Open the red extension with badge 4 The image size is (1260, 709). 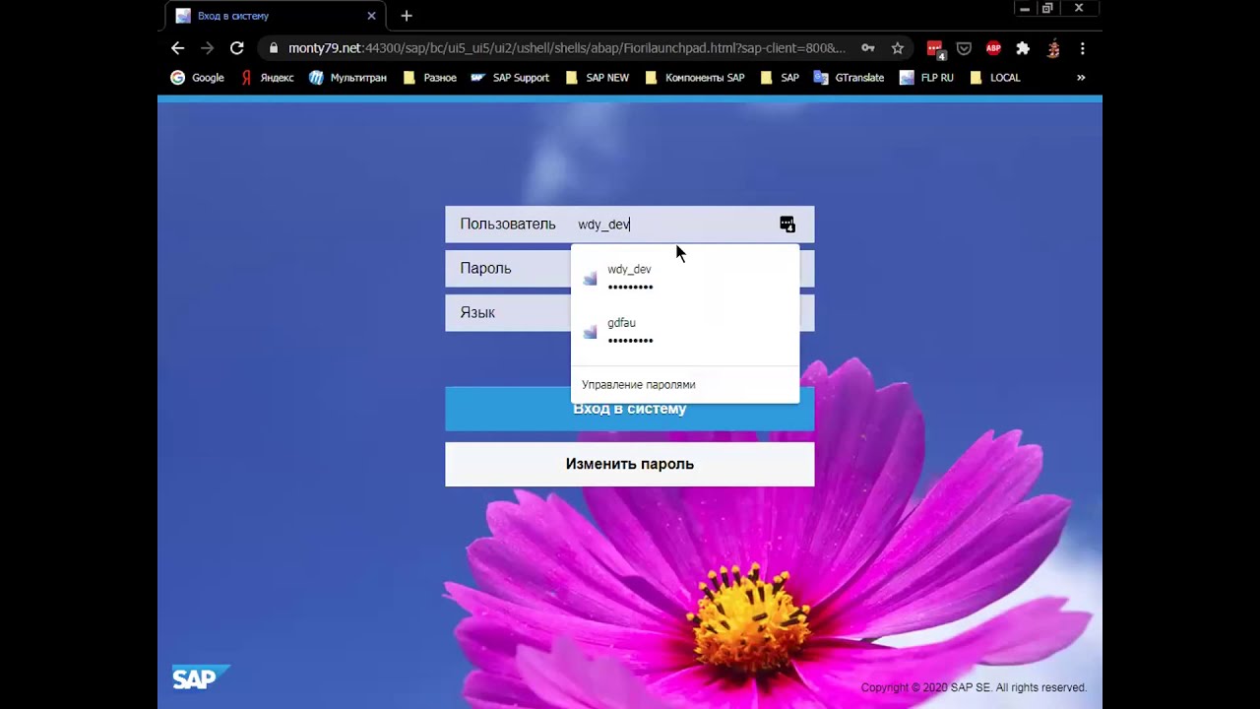tap(935, 48)
